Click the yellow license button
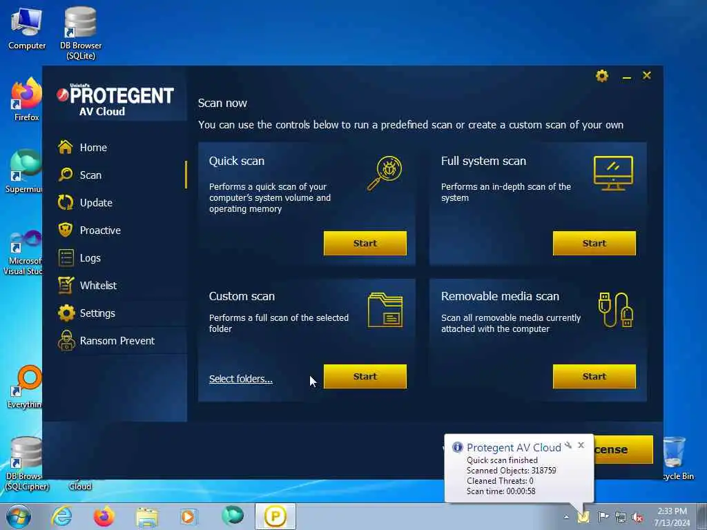Screen dimensions: 707x530 click(x=623, y=449)
